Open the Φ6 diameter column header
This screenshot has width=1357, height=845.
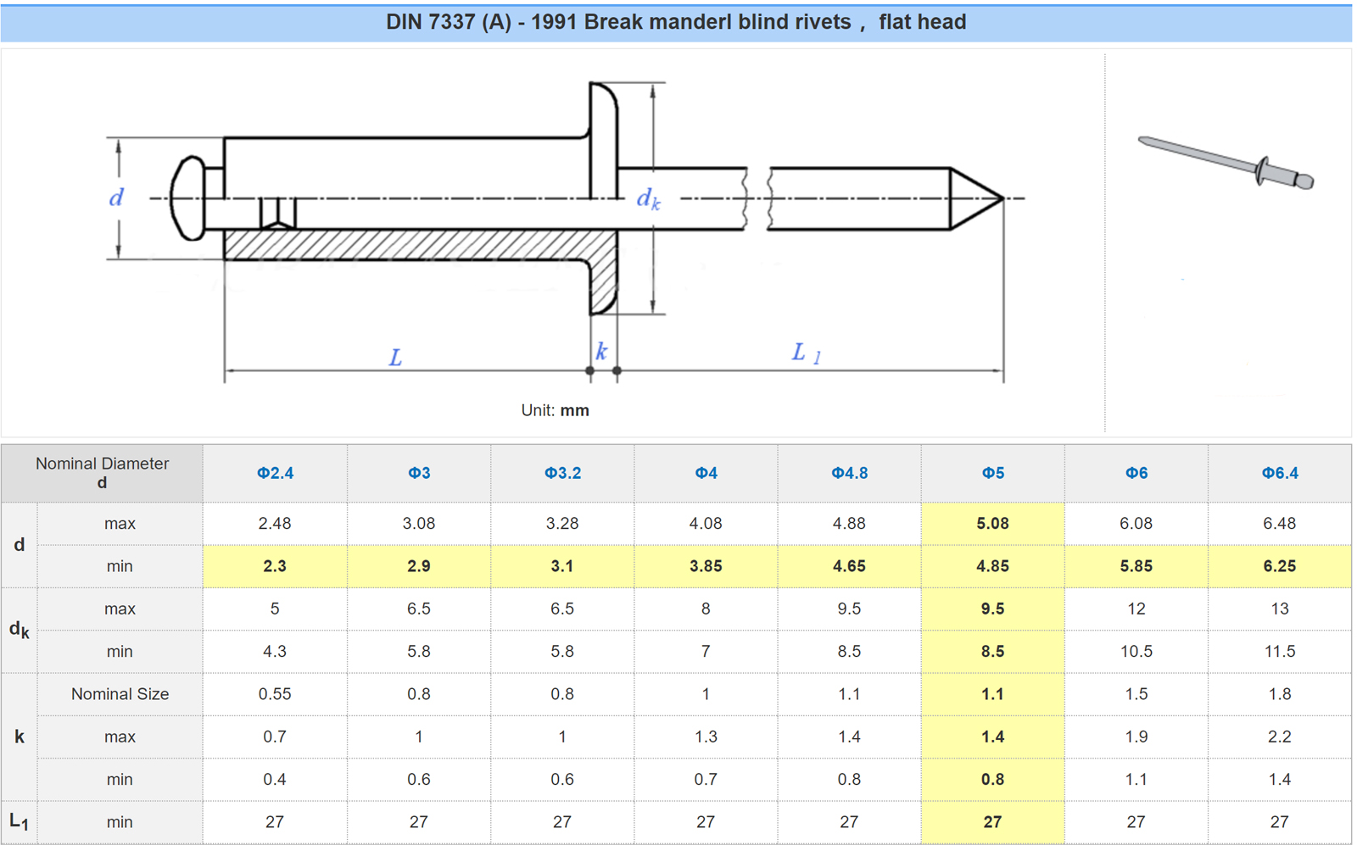(1136, 473)
